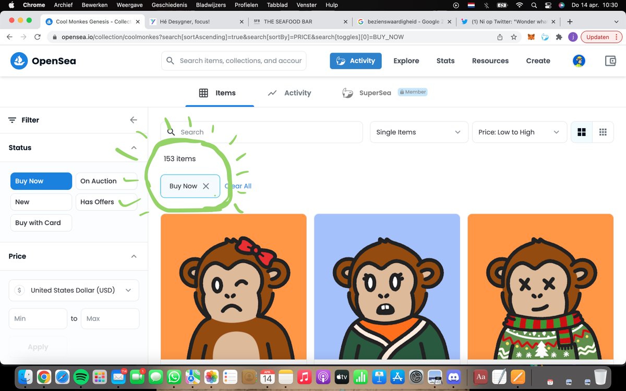Collapse the Price filter section
Screen dimensions: 626x391
pyautogui.click(x=134, y=256)
